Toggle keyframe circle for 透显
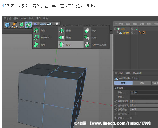This screenshot has height=128, width=158. (x=116, y=118)
